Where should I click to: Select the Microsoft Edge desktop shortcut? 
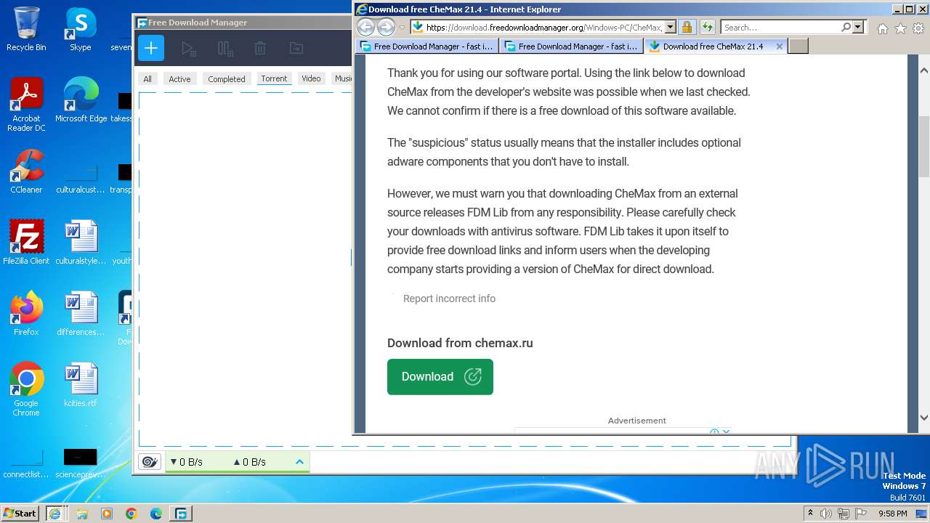[x=81, y=100]
